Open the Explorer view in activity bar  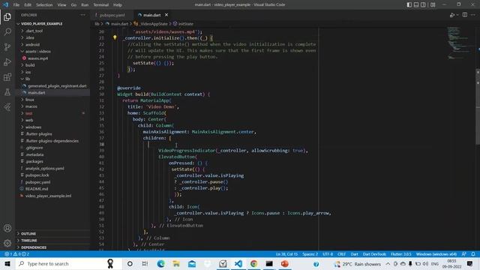tap(7, 16)
